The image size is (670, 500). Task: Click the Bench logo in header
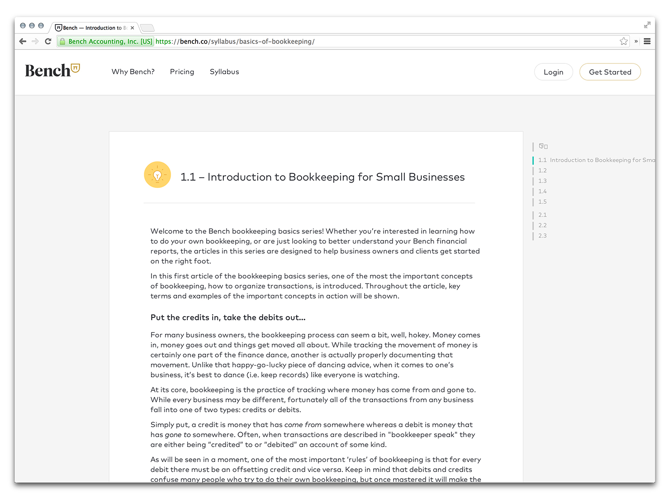[x=52, y=71]
